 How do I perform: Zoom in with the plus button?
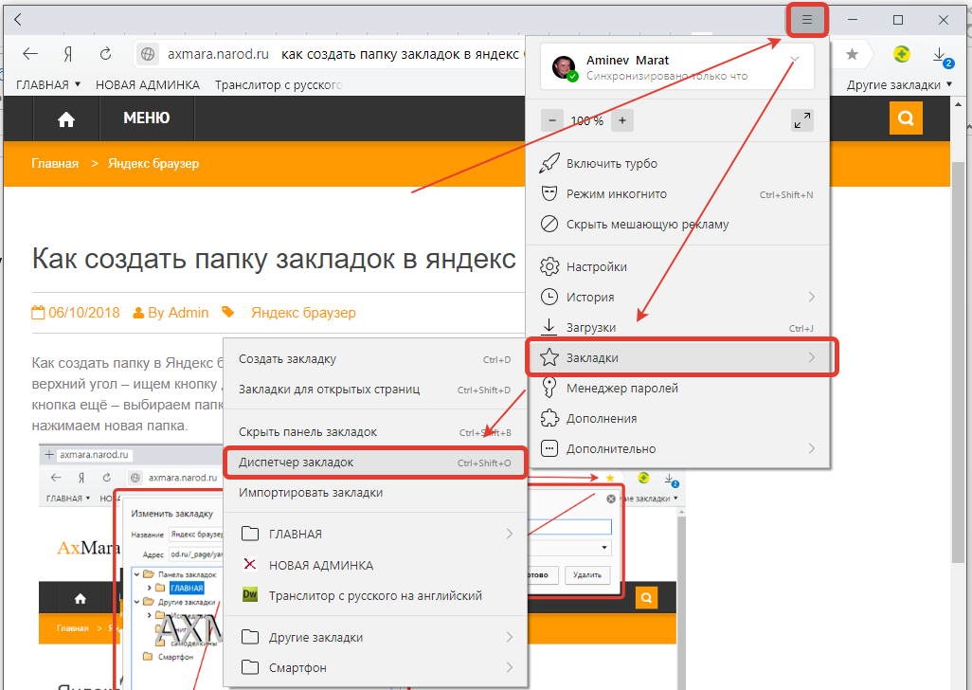pyautogui.click(x=622, y=120)
